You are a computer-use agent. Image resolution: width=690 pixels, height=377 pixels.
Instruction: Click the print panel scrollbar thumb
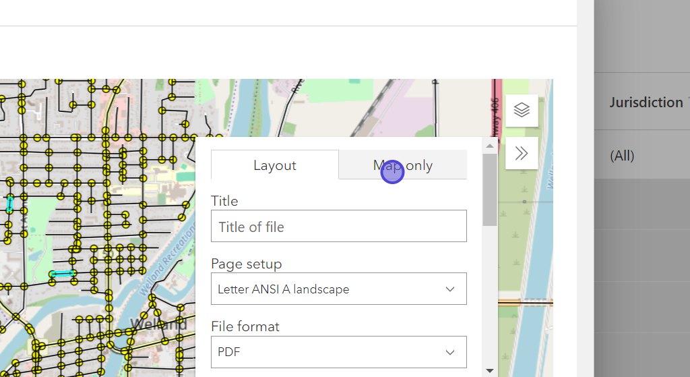click(x=490, y=189)
